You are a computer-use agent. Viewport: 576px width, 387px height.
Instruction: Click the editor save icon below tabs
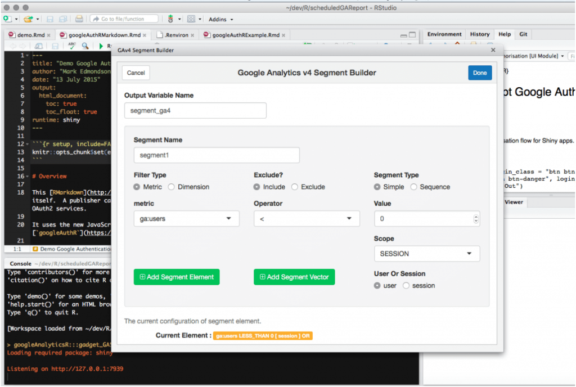[55, 46]
